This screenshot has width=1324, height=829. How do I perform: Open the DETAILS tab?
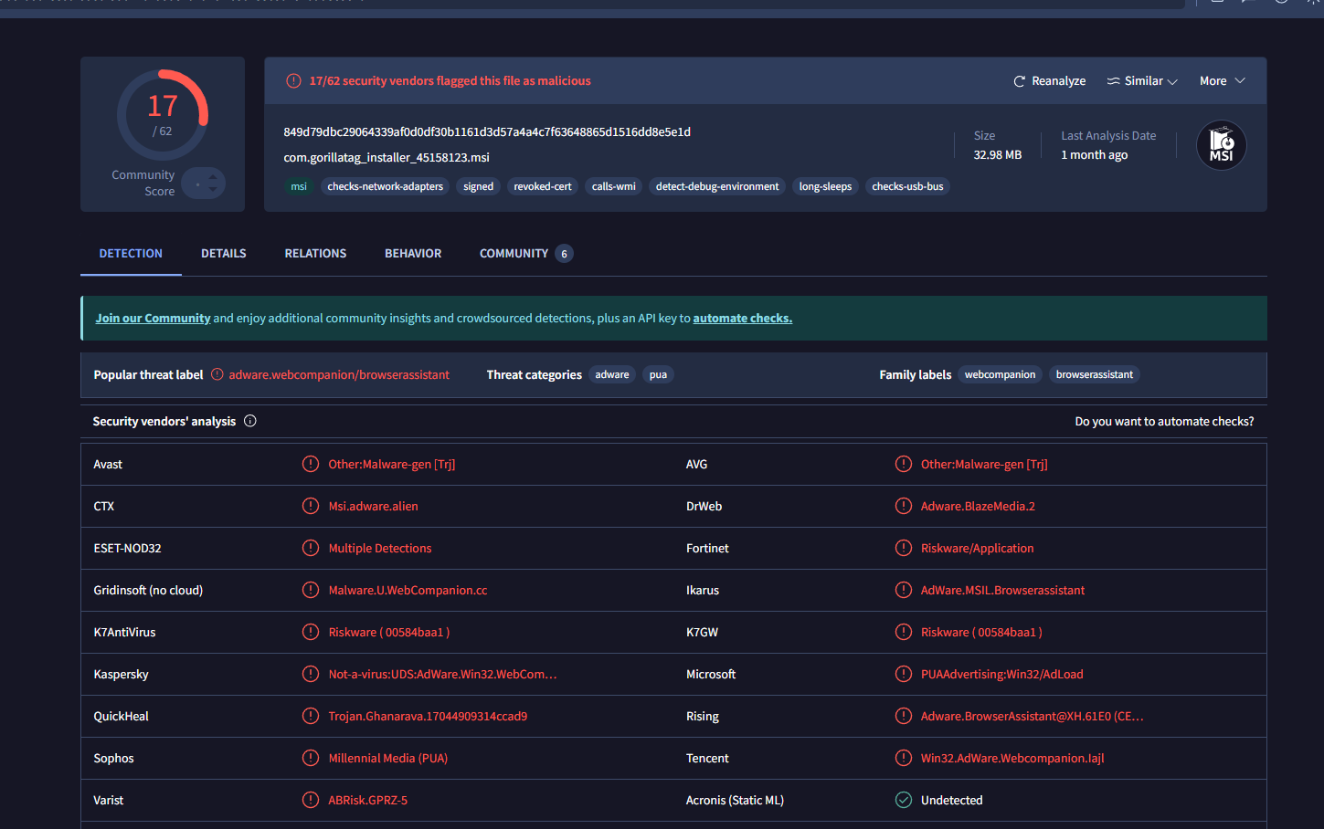click(224, 254)
